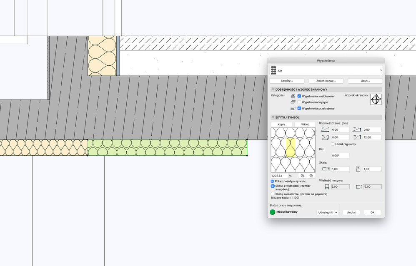Click the Kąt angle field 0,00°

coord(341,156)
